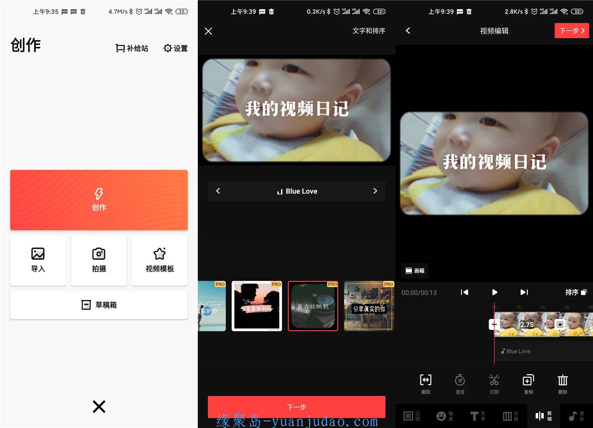This screenshot has height=428, width=593.
Task: Add clip with plus button on timeline
Action: [494, 324]
